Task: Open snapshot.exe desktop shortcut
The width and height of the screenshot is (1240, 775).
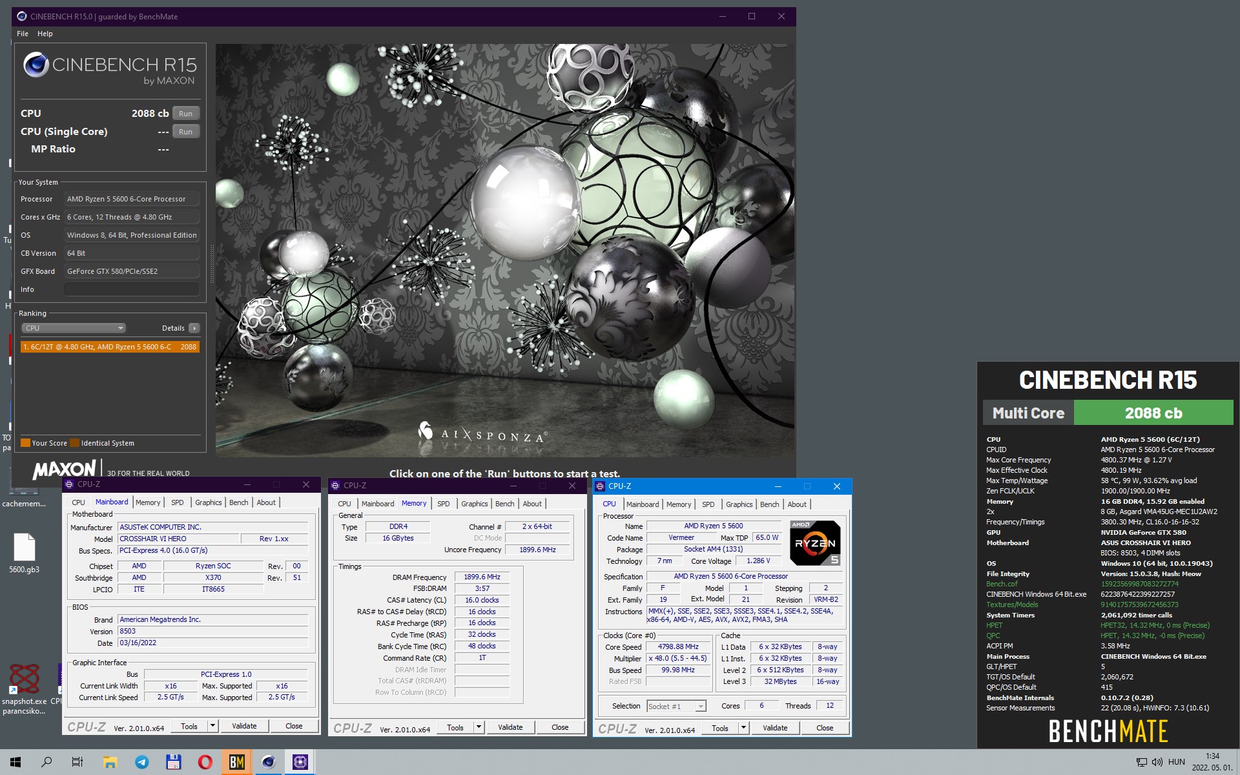Action: click(24, 688)
